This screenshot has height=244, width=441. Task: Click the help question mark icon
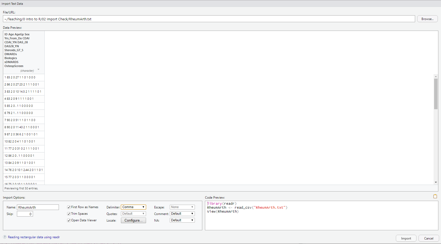point(5,237)
